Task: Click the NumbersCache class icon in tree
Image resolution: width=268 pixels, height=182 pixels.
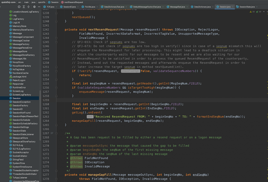Action: point(10,73)
